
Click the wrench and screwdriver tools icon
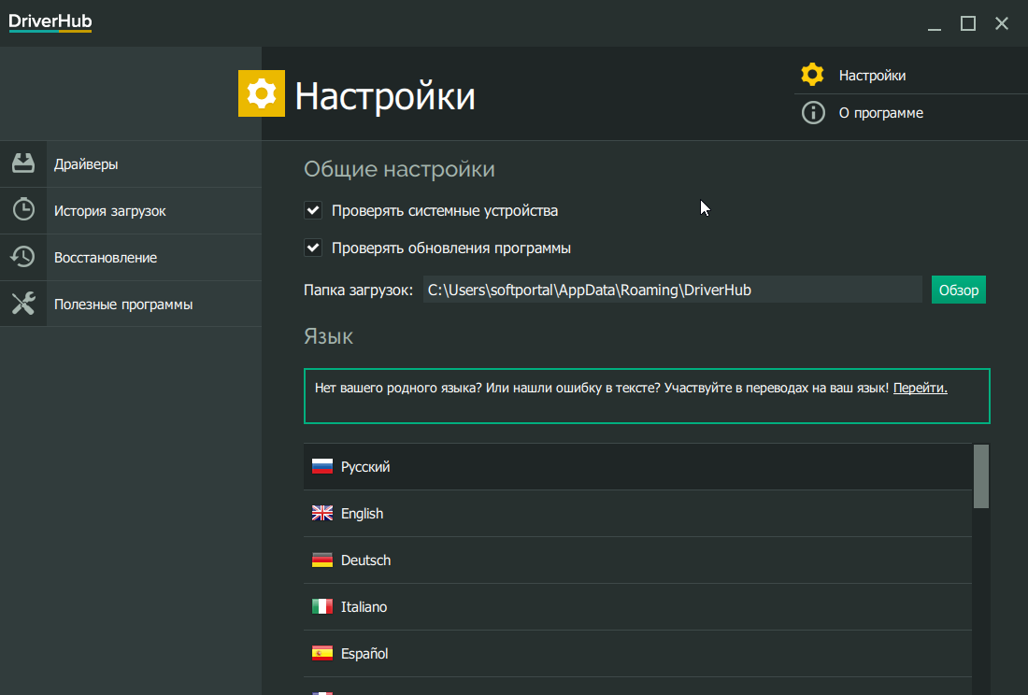tap(23, 304)
